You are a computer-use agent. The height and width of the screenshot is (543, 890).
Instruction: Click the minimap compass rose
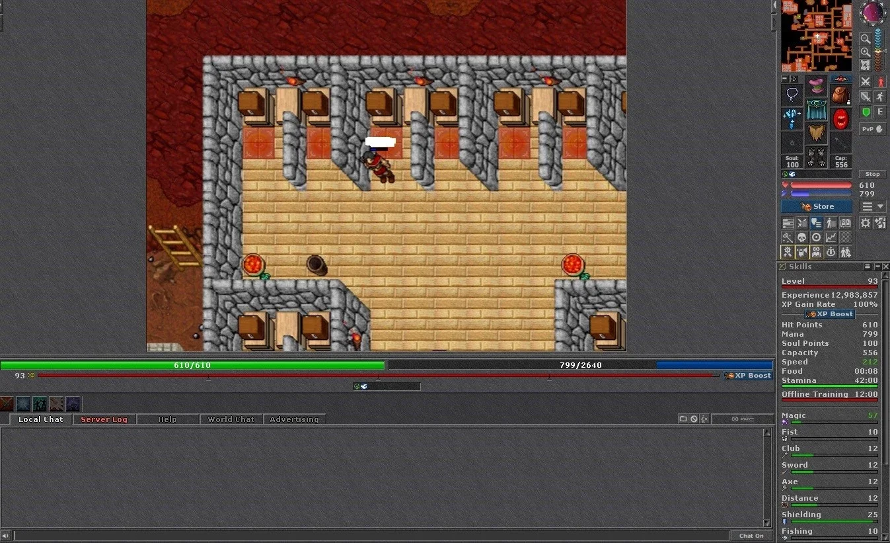click(873, 13)
